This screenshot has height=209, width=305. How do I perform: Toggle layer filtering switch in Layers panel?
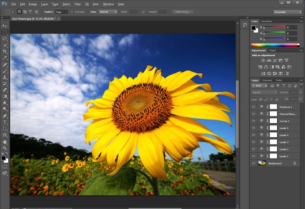point(301,85)
